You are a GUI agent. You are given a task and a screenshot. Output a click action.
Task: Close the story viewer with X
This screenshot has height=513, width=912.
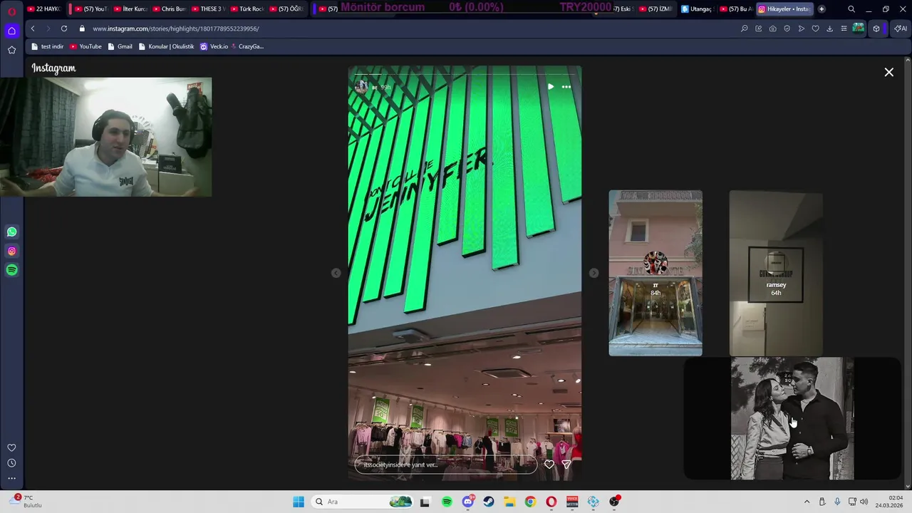(888, 72)
